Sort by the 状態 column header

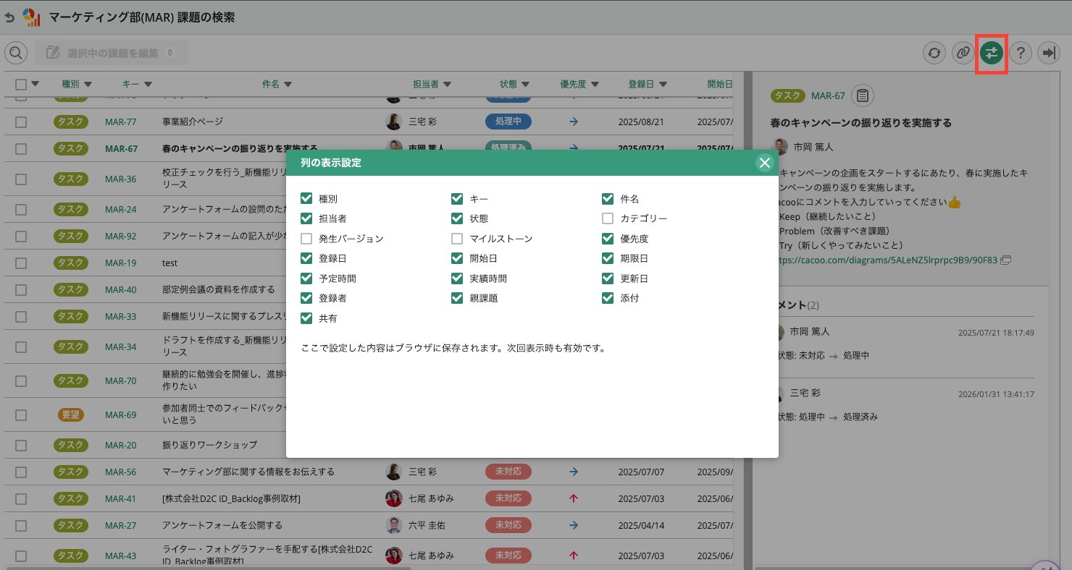[515, 85]
